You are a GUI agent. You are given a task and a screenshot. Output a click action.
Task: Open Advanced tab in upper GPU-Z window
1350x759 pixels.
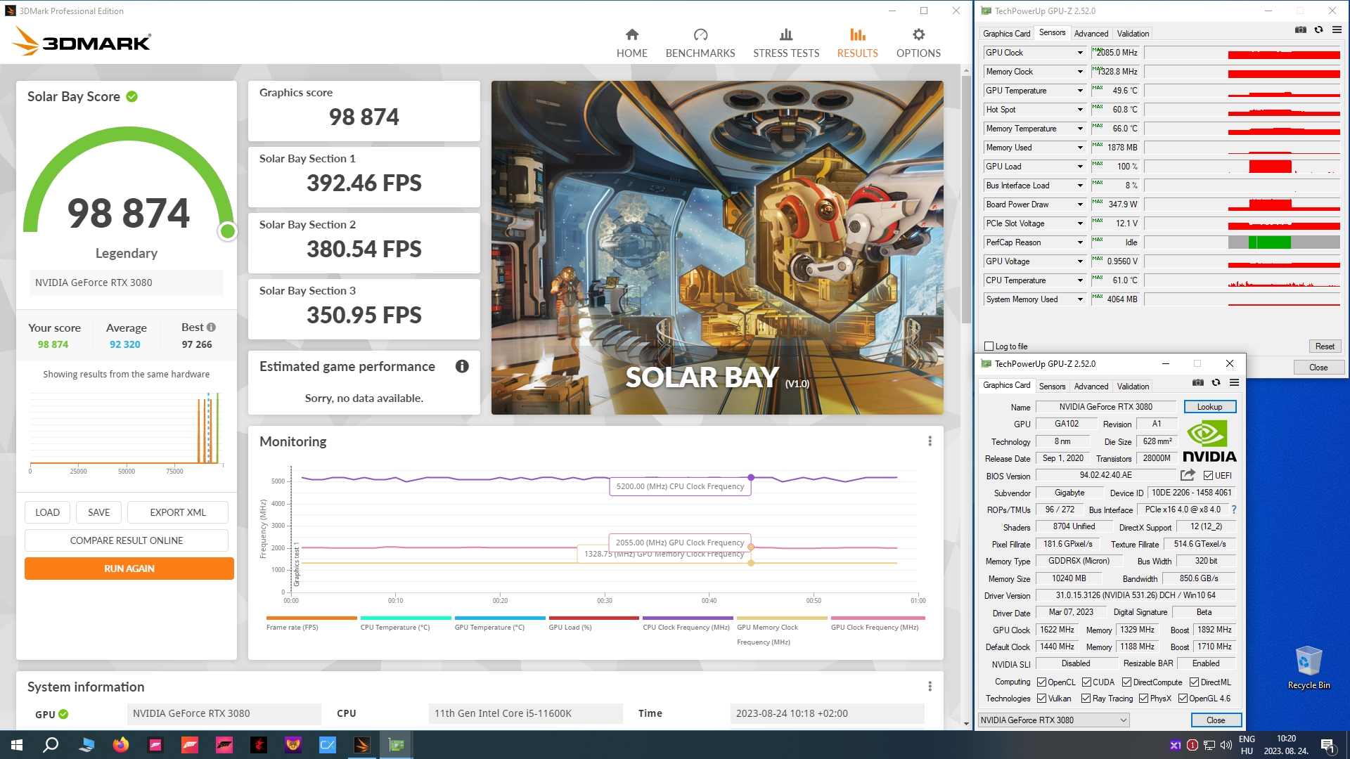[1091, 34]
